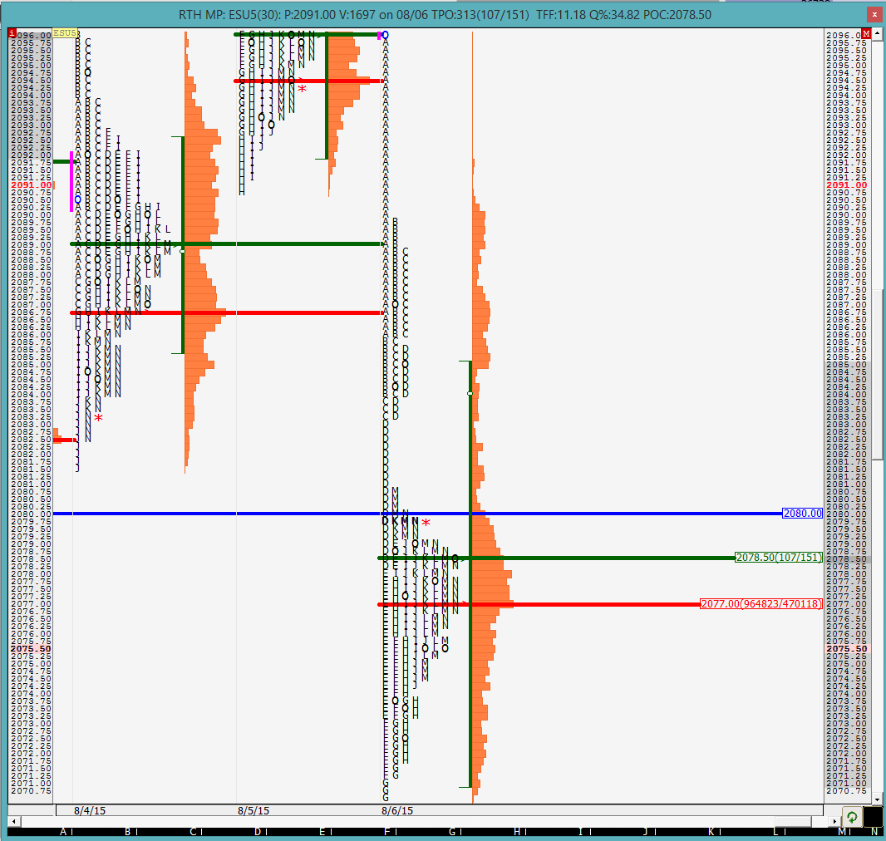Click period letter D in the bottom bar
The image size is (886, 841).
258,831
